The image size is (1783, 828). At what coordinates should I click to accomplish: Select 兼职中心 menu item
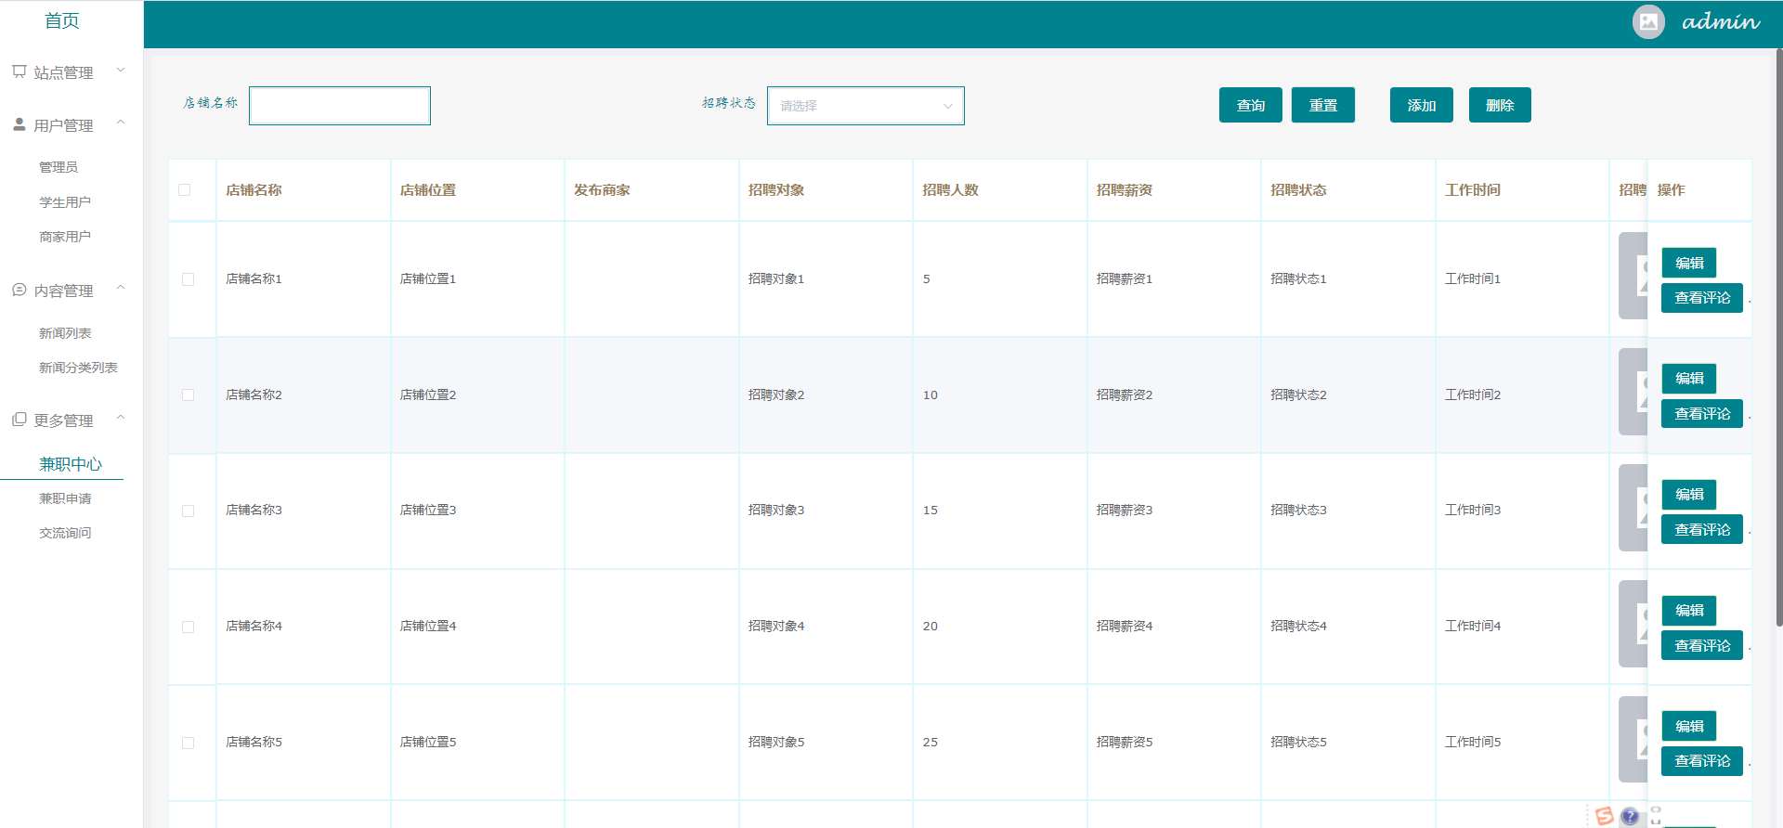pyautogui.click(x=71, y=464)
